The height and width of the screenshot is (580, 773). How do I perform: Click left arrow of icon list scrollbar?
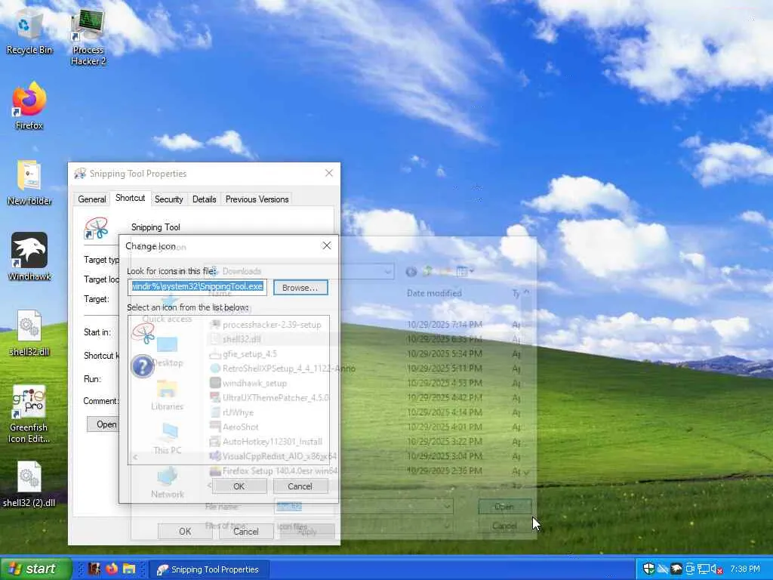pyautogui.click(x=136, y=457)
